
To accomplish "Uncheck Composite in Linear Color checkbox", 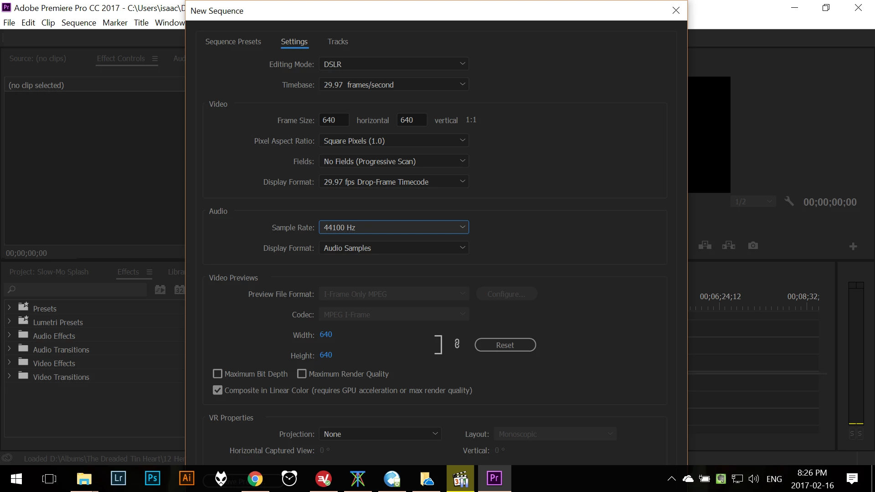I will coord(217,390).
